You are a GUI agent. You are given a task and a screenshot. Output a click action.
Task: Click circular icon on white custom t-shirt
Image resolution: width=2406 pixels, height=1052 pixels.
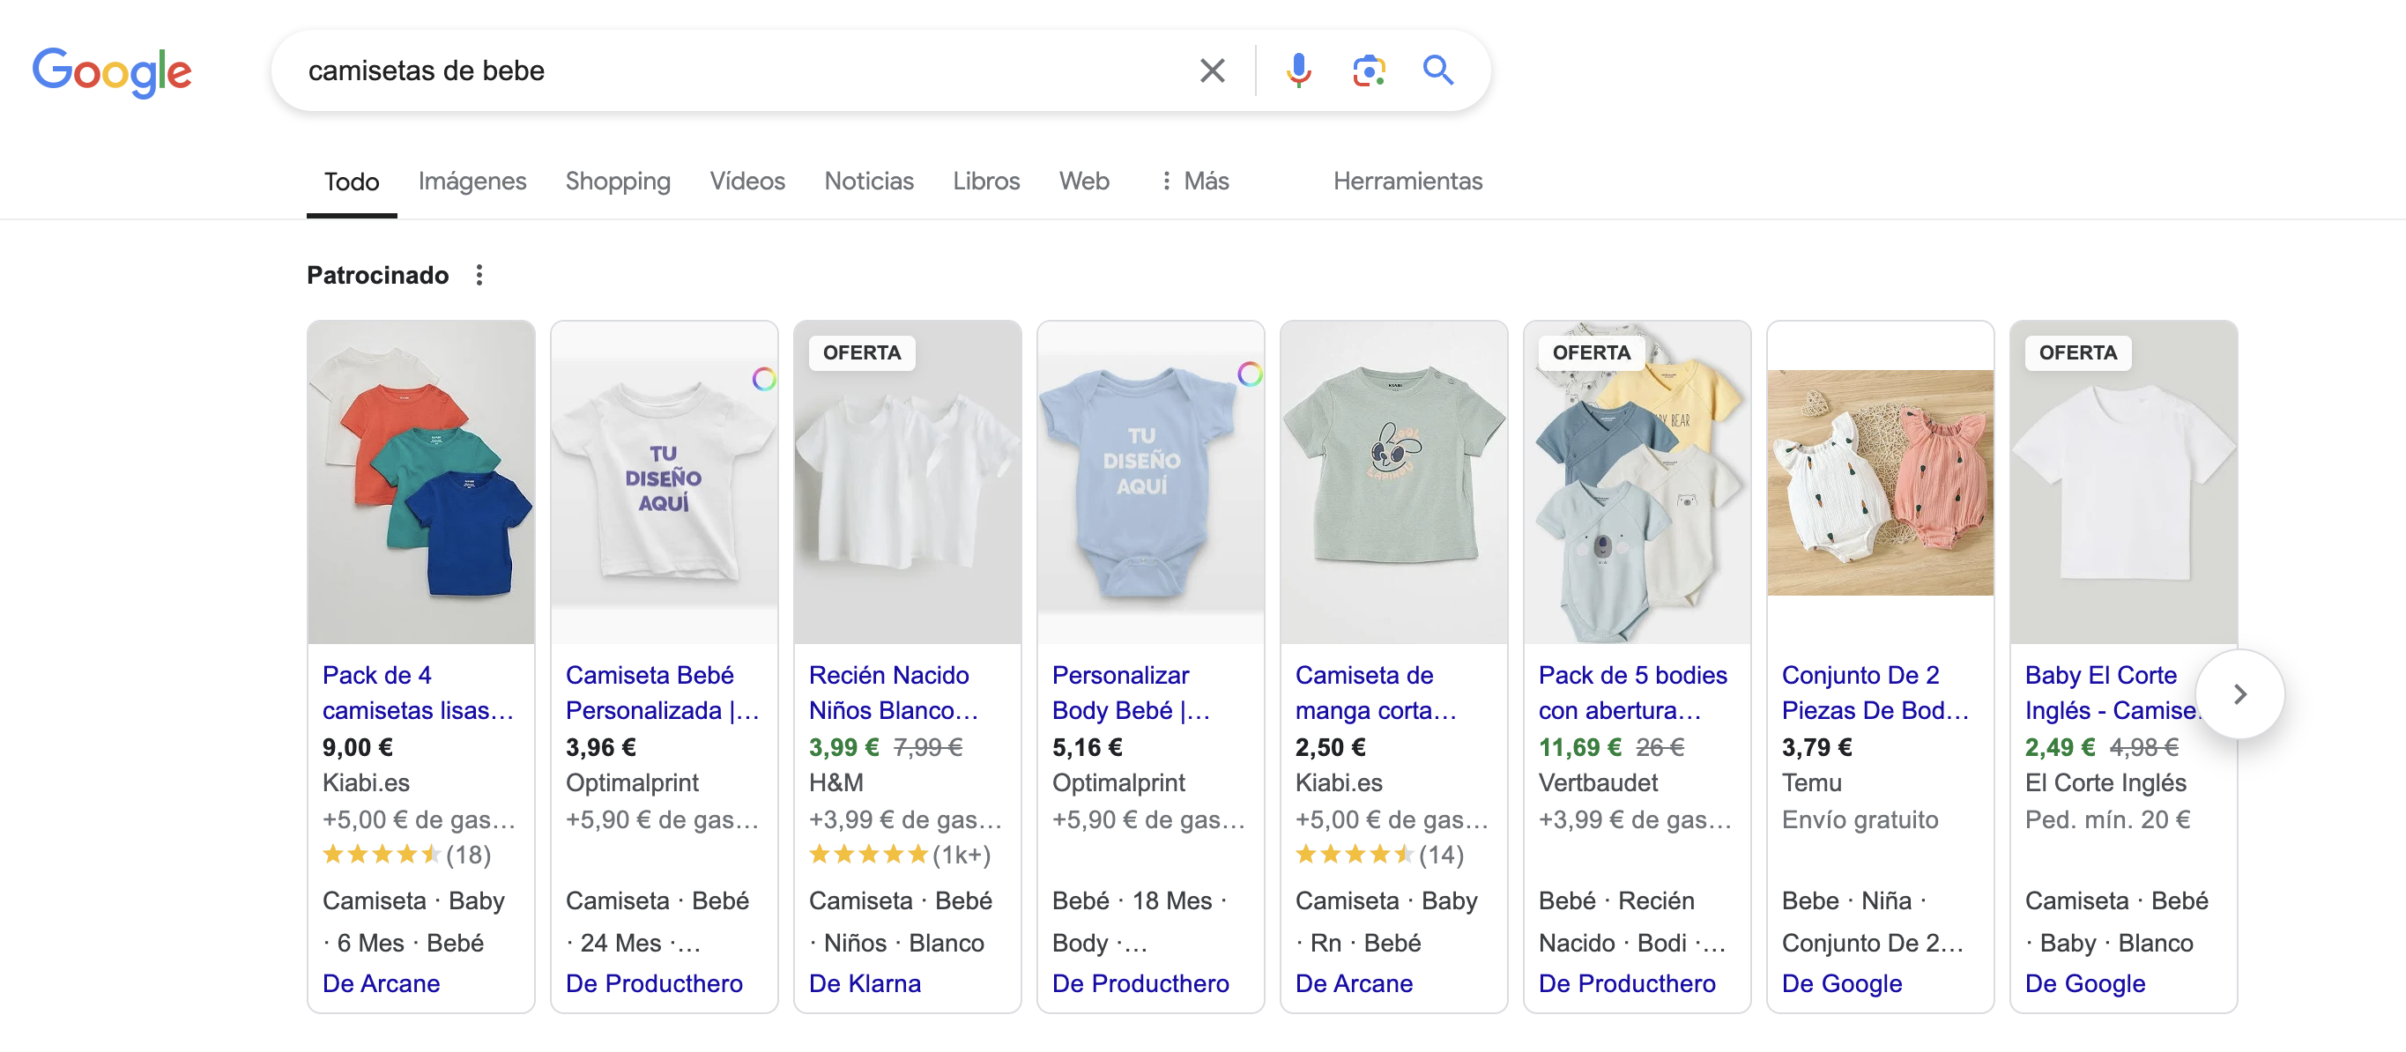point(764,379)
